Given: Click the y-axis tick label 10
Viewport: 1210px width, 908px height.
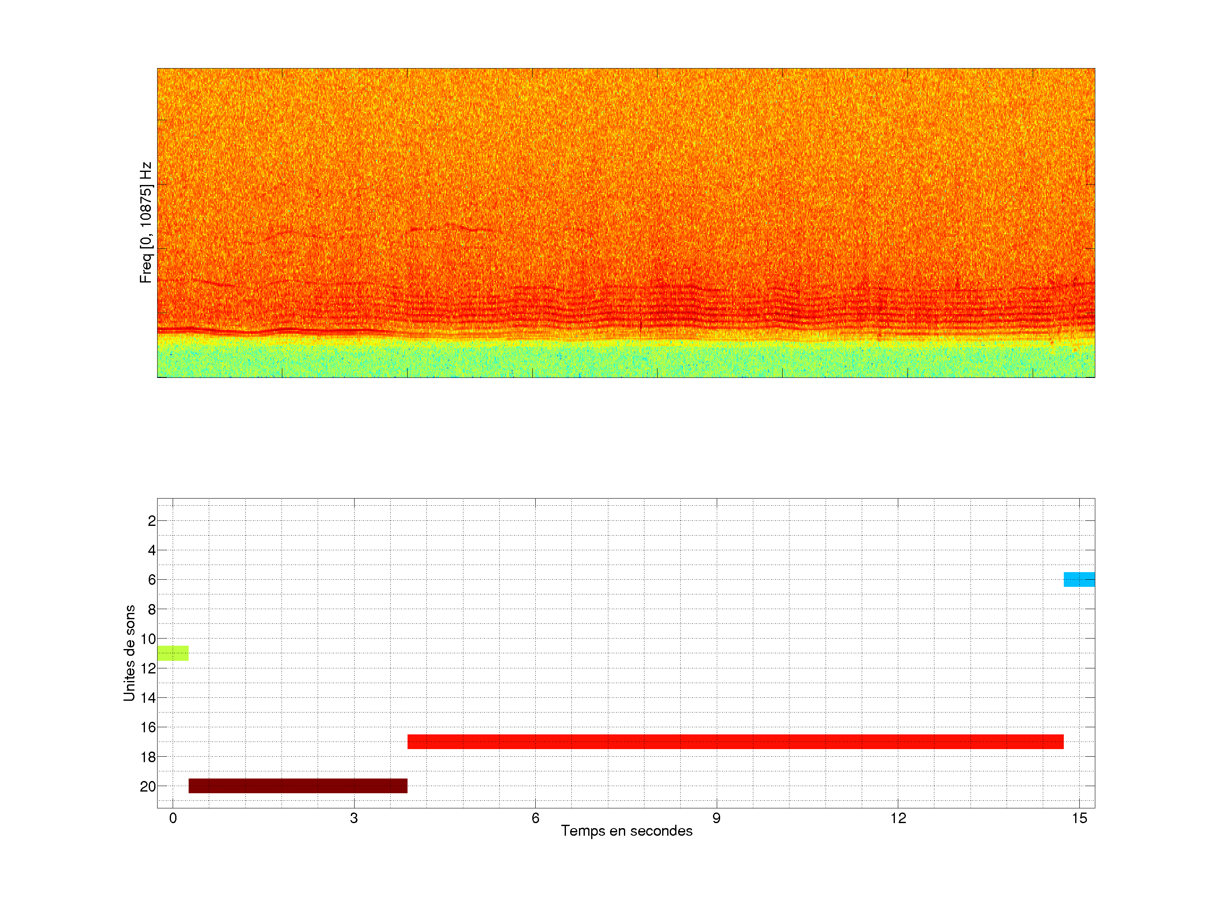Looking at the screenshot, I should point(148,639).
